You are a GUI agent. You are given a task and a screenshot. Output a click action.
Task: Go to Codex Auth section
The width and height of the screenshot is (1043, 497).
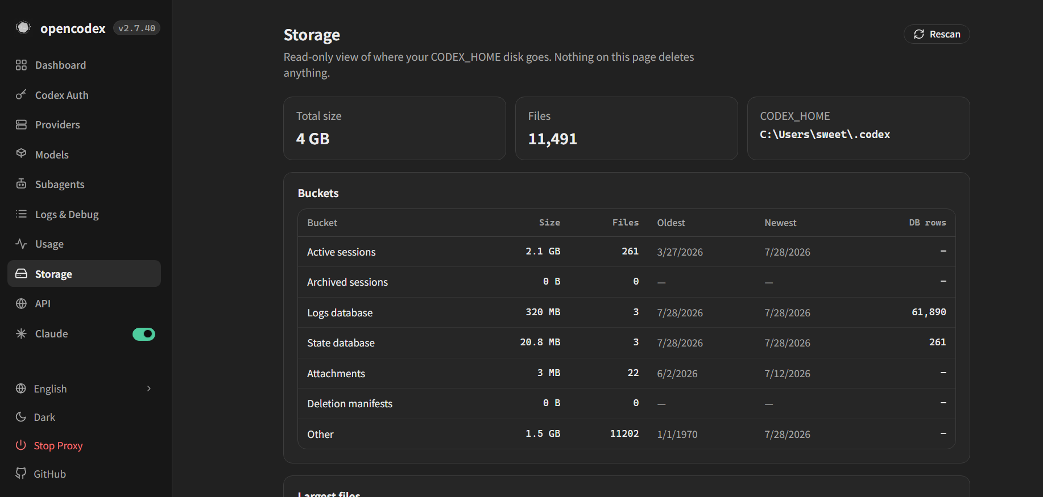pyautogui.click(x=84, y=95)
